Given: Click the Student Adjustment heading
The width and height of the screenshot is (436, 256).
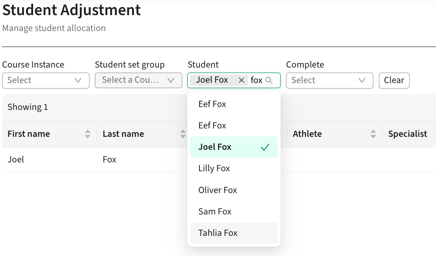Looking at the screenshot, I should [x=71, y=10].
